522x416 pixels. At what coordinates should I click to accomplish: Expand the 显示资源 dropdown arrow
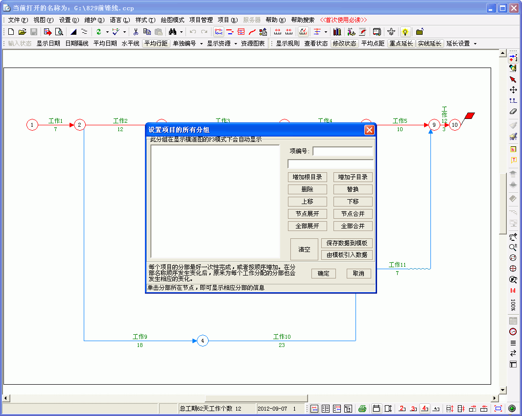click(236, 44)
